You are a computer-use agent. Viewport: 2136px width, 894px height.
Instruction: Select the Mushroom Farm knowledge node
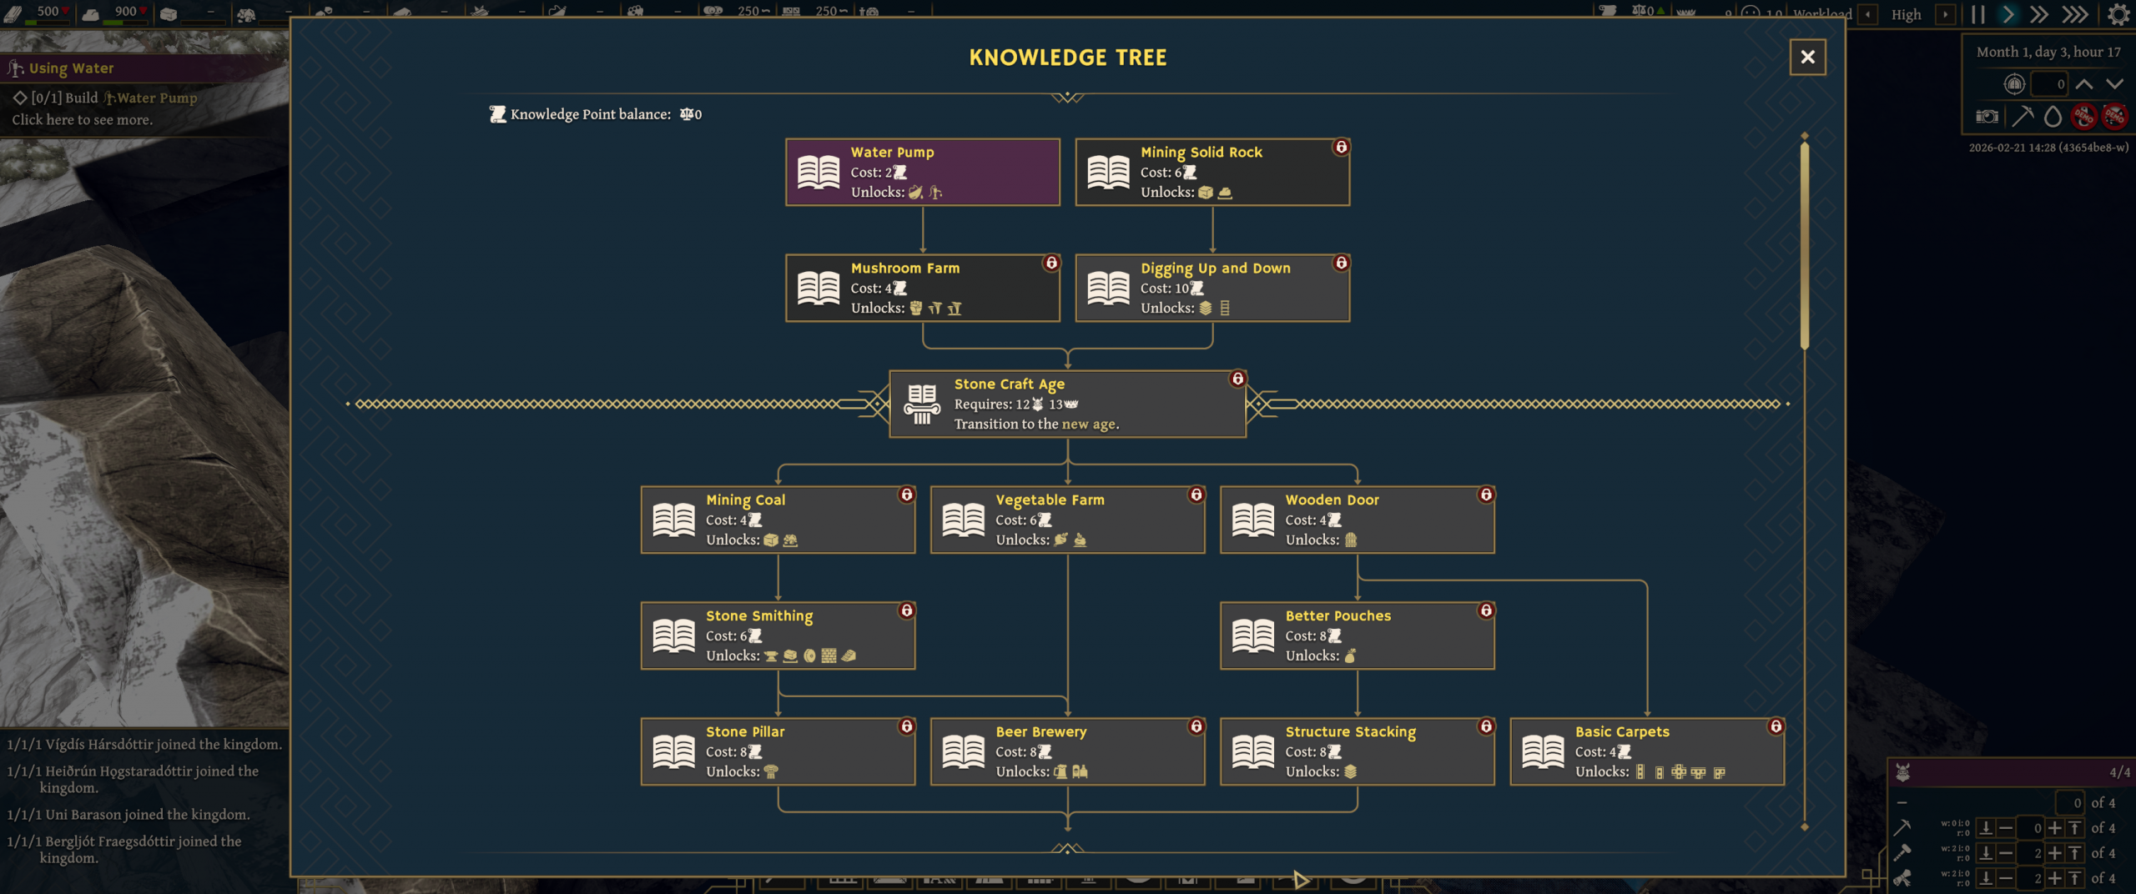click(x=922, y=288)
